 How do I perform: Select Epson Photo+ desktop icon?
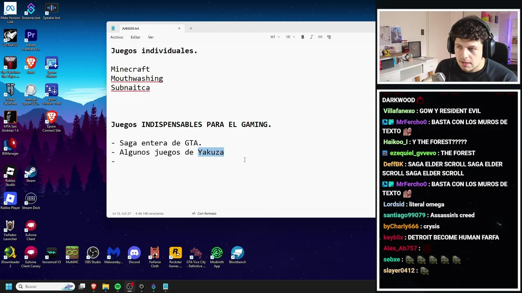(x=51, y=67)
